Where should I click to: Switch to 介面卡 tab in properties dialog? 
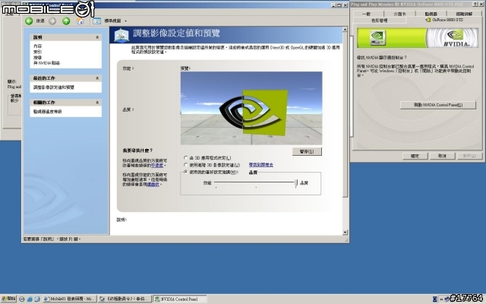coord(399,14)
